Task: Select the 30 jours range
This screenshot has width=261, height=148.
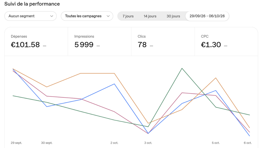Action: click(173, 16)
